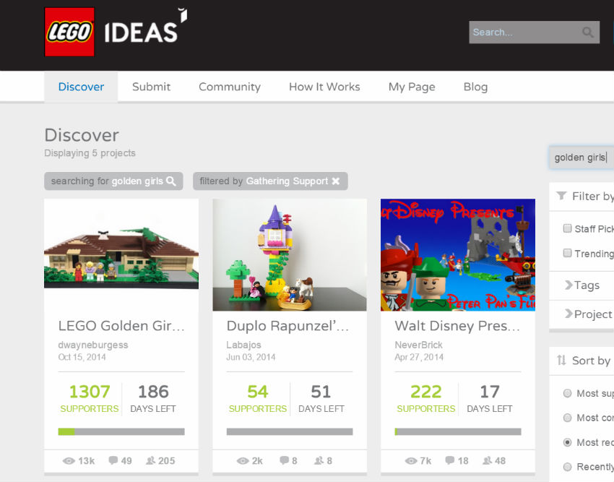This screenshot has height=482, width=614.
Task: Click the Displaying 5 projects text
Action: click(90, 152)
